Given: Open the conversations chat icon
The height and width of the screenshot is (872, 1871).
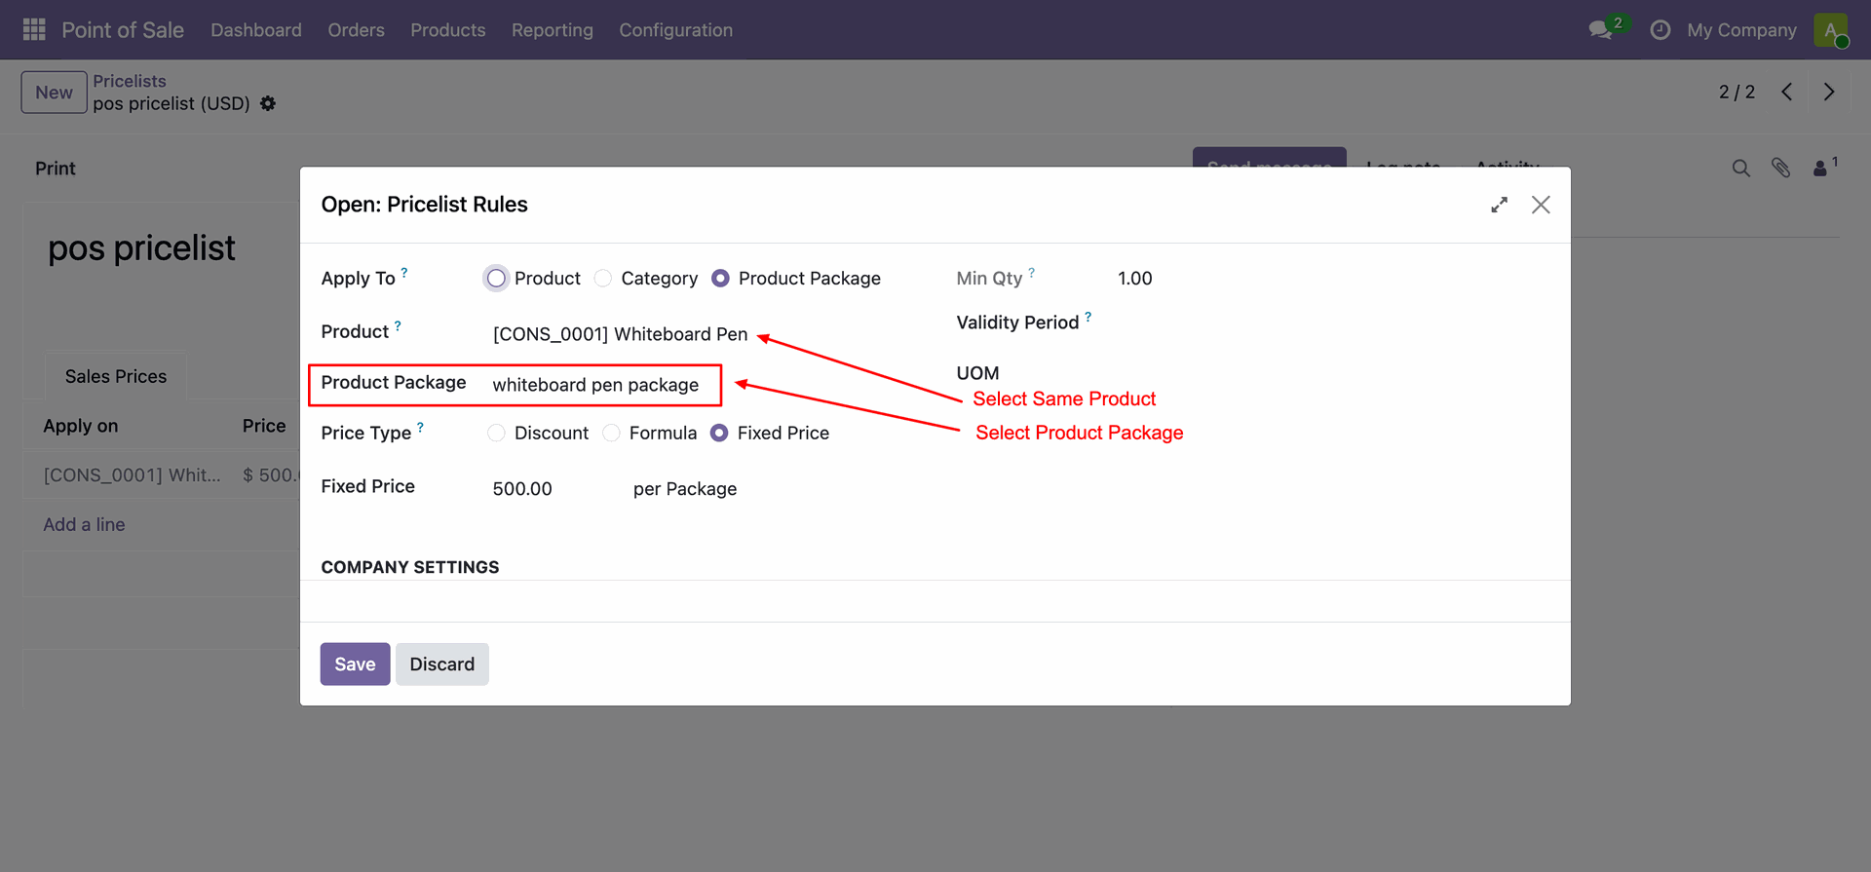Looking at the screenshot, I should [1600, 30].
